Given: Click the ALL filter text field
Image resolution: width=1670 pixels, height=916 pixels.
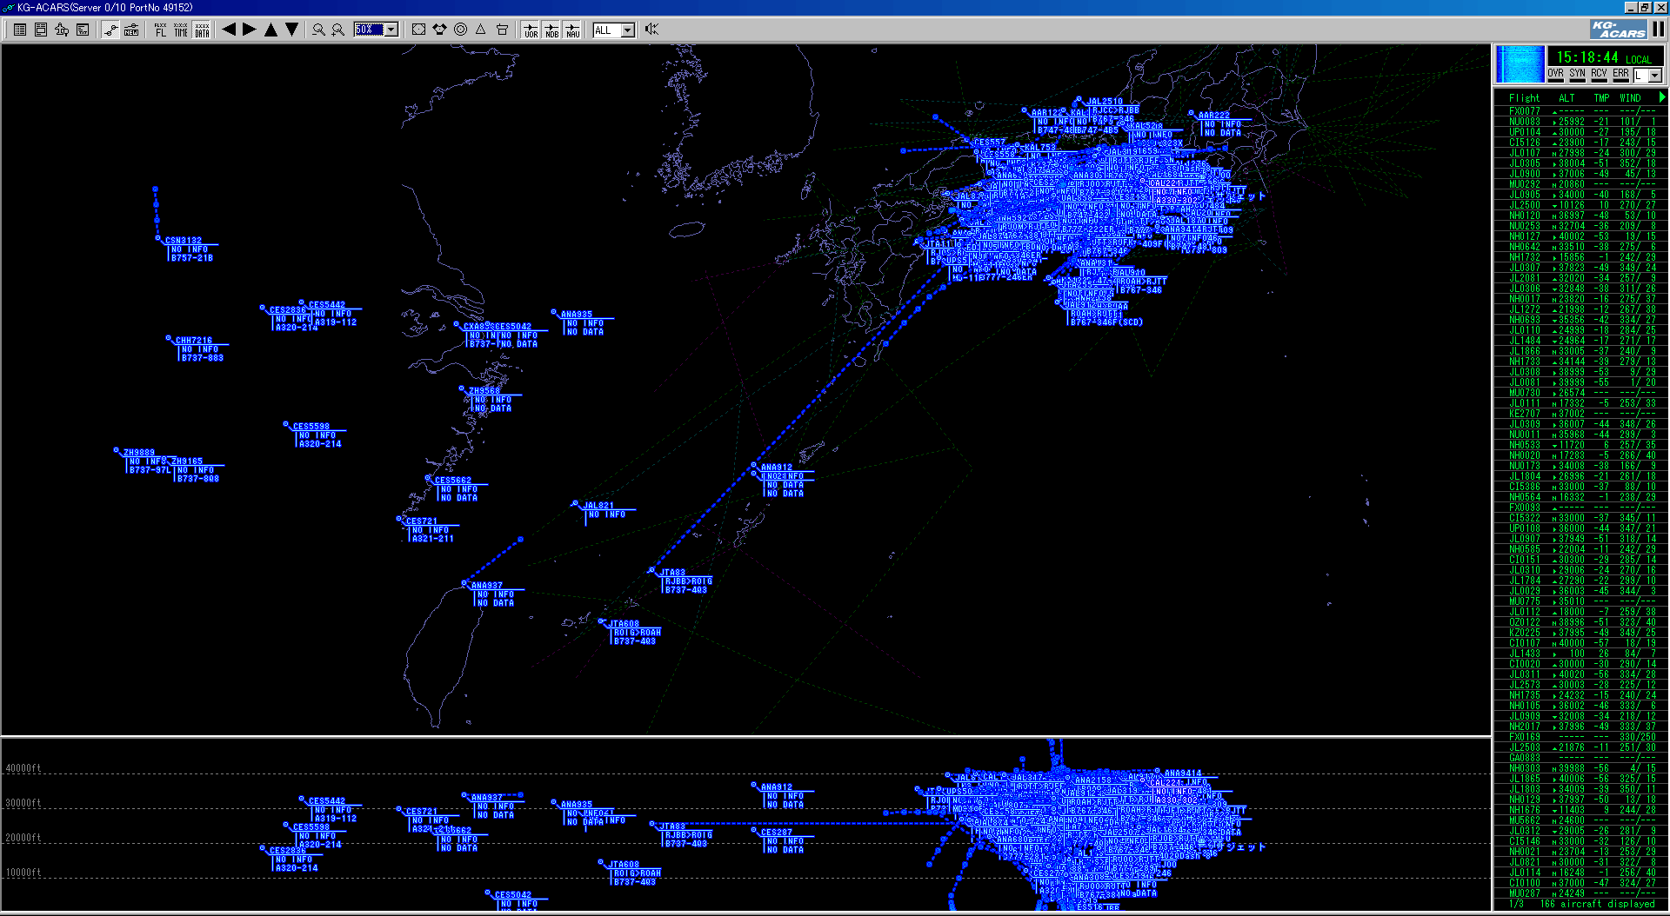Looking at the screenshot, I should (x=606, y=30).
